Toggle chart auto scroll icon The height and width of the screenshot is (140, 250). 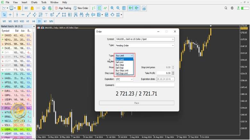[x=131, y=8]
